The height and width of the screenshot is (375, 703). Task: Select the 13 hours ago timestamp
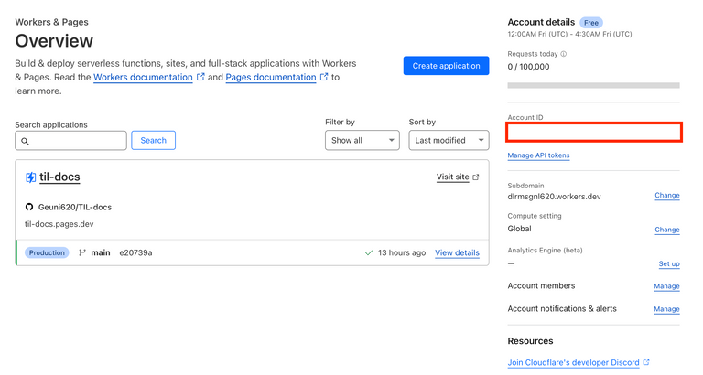[402, 252]
